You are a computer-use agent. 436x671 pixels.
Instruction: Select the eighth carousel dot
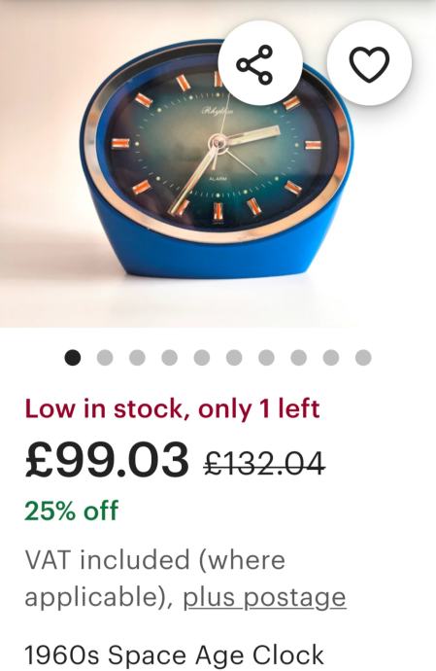click(298, 357)
